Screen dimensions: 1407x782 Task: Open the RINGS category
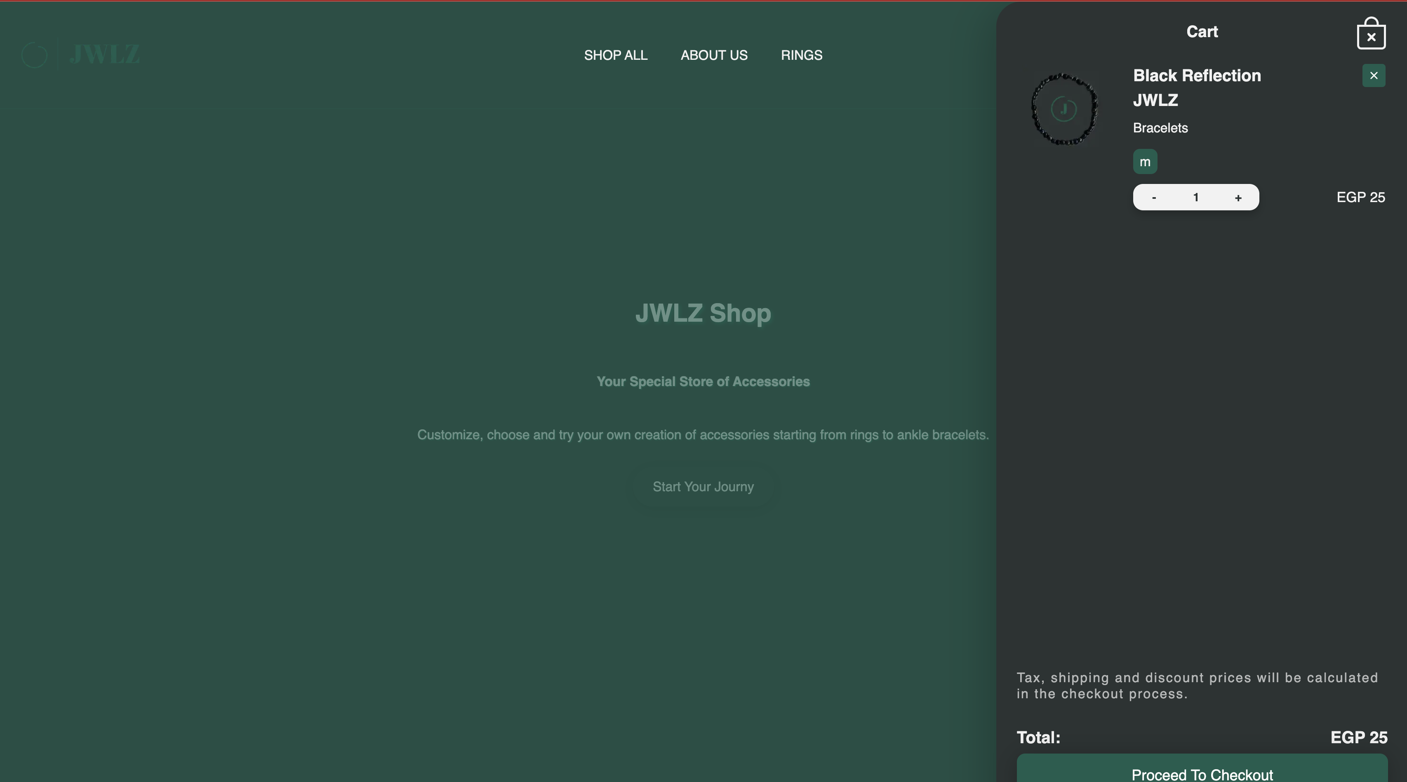coord(801,55)
